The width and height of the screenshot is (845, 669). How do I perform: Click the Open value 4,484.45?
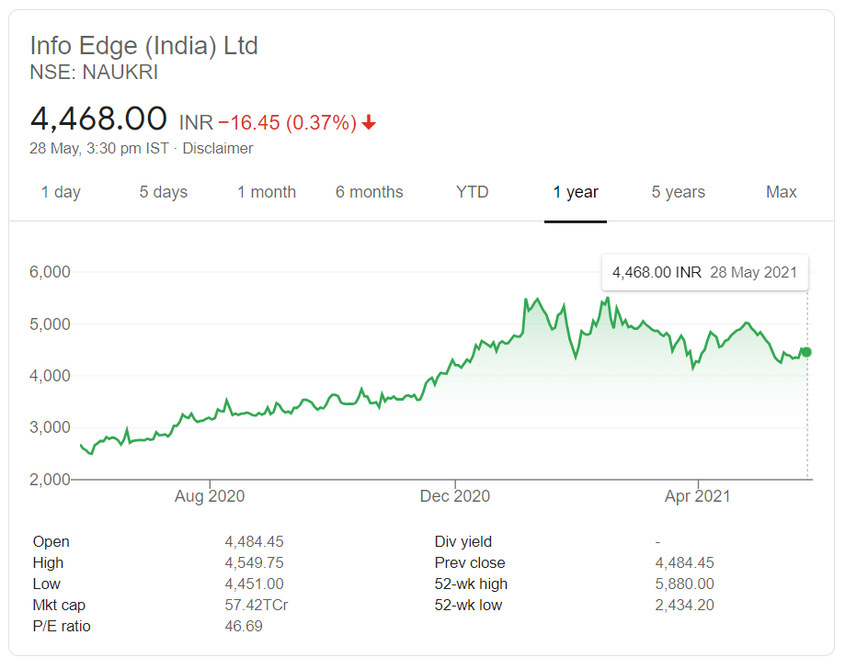click(x=254, y=541)
